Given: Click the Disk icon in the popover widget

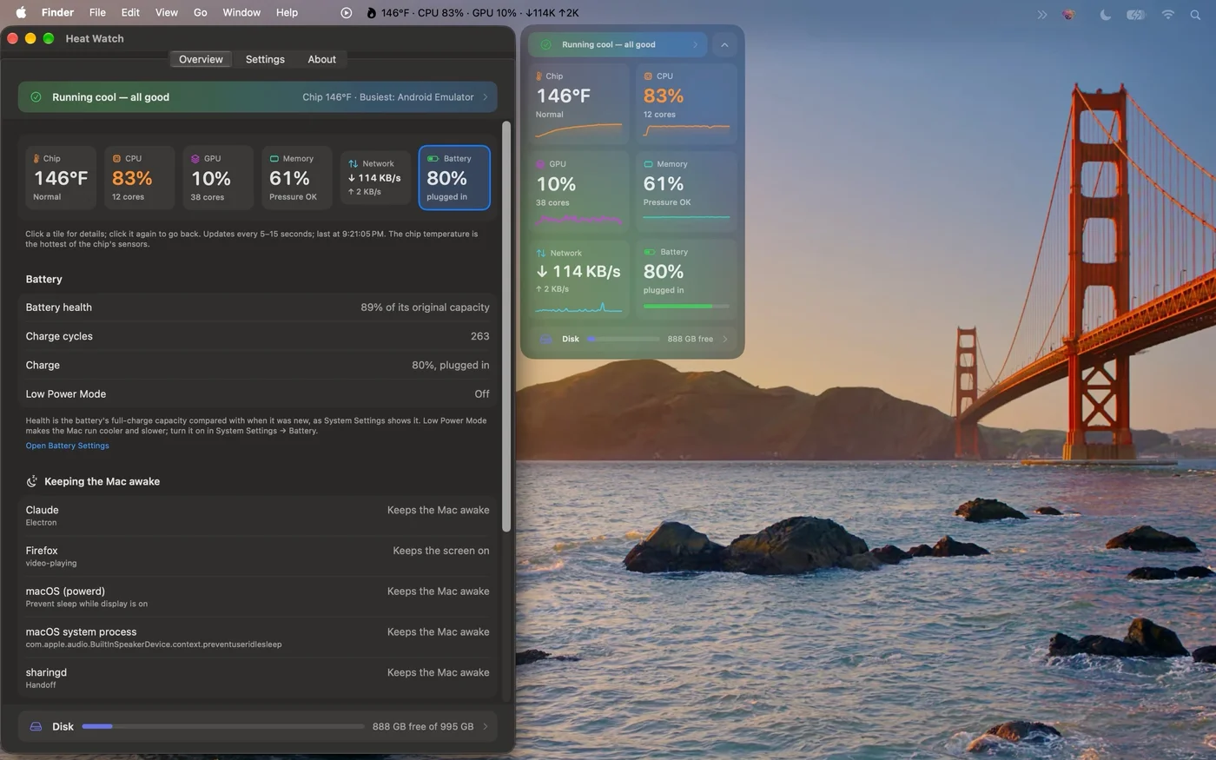Looking at the screenshot, I should (546, 339).
